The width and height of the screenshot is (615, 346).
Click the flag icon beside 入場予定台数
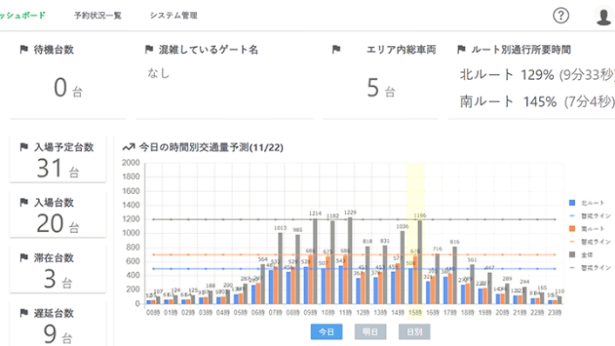pyautogui.click(x=24, y=147)
